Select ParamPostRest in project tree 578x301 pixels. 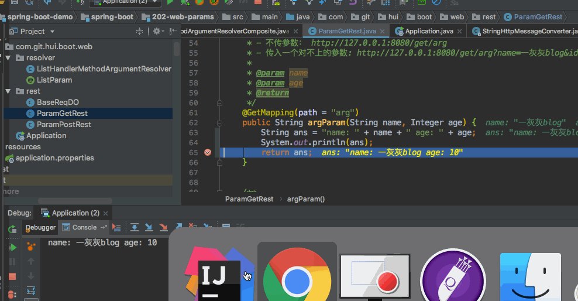[64, 125]
